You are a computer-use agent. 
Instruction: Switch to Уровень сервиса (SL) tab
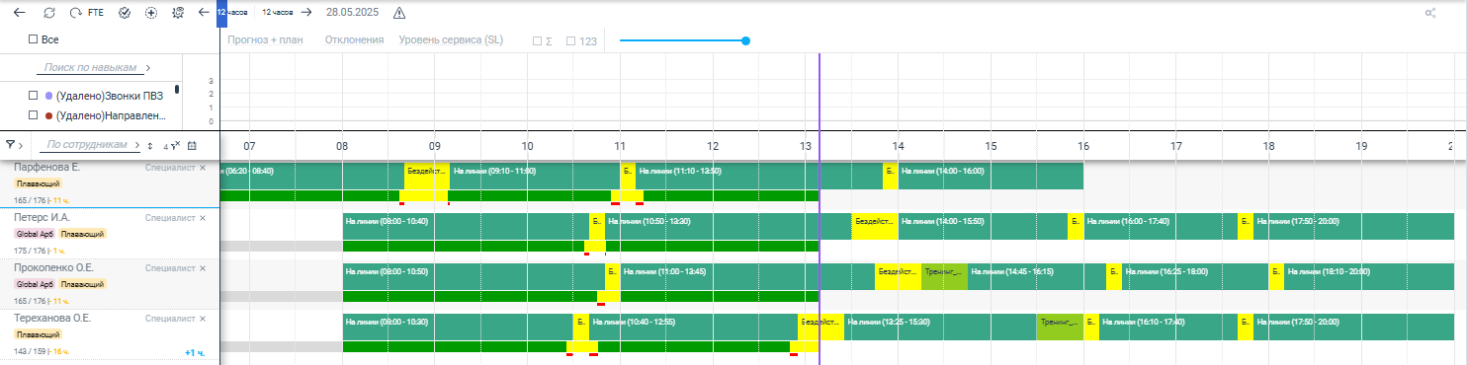tap(452, 40)
